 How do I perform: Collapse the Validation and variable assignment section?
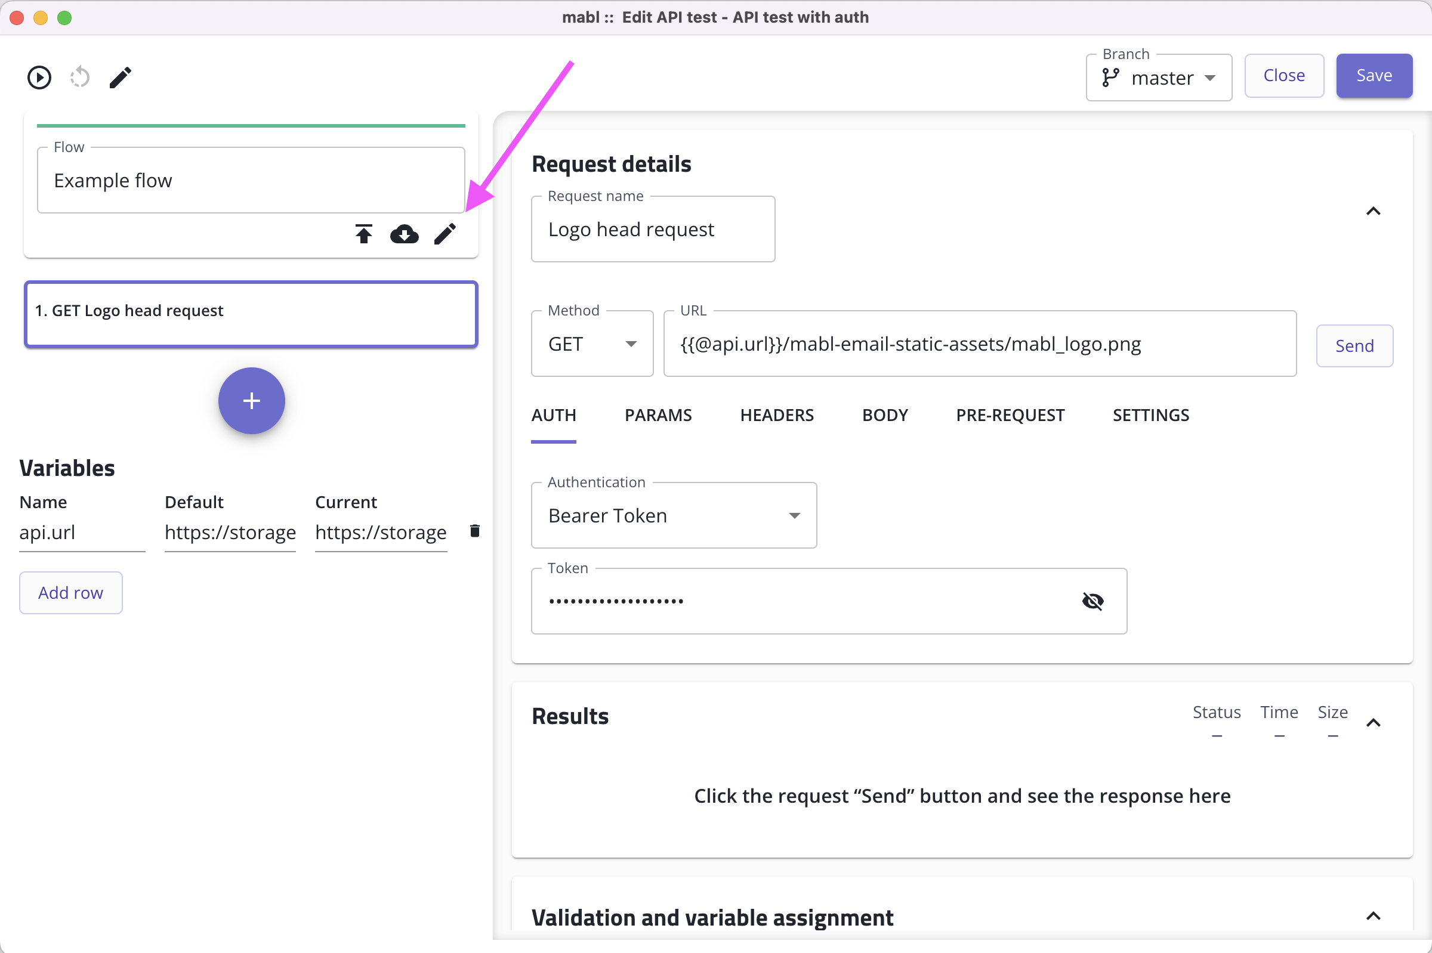pos(1373,916)
